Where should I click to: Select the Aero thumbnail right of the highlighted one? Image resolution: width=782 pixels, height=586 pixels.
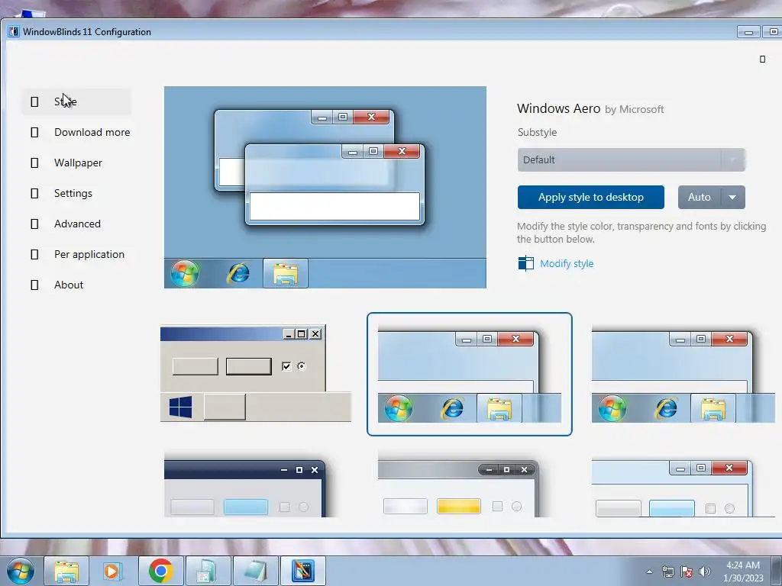point(683,374)
